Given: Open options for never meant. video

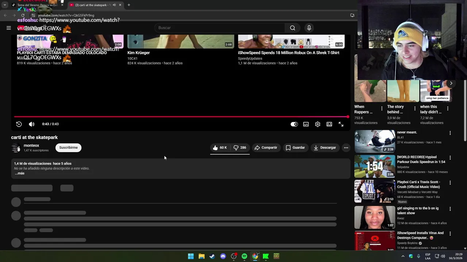Looking at the screenshot, I should pos(450,133).
